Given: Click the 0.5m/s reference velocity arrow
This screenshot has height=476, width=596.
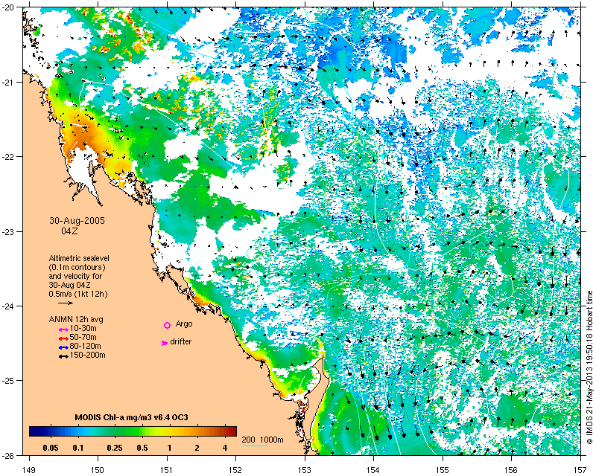Looking at the screenshot, I should click(x=66, y=303).
